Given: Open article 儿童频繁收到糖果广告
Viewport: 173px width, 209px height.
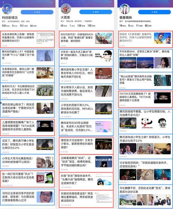Looking at the screenshot, I should (27, 127).
